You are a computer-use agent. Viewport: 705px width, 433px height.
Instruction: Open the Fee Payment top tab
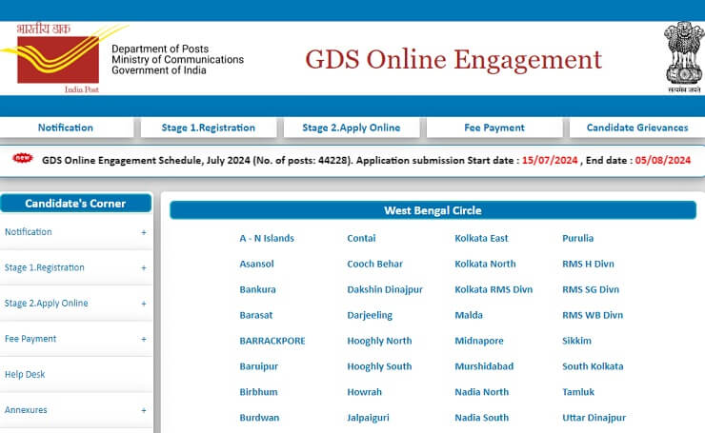pos(494,128)
